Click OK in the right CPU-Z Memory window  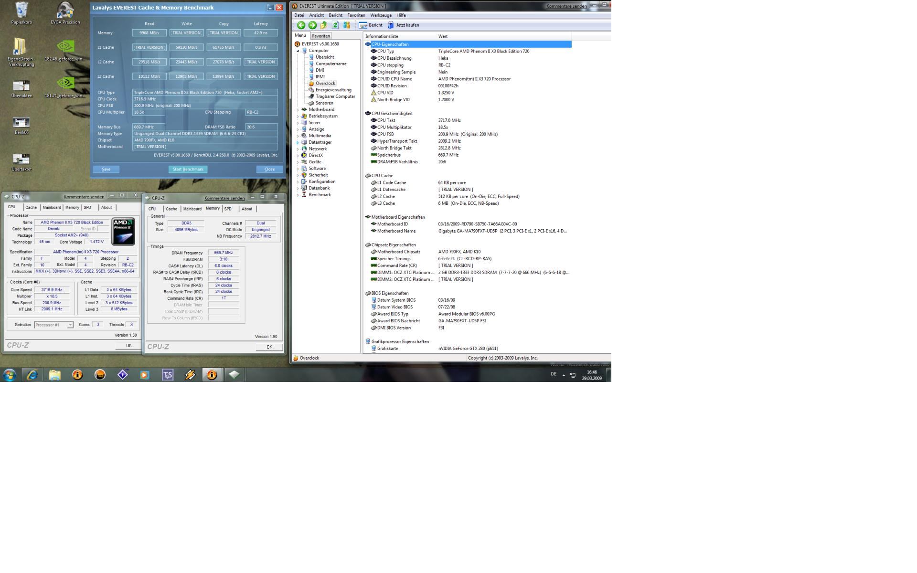[x=269, y=347]
